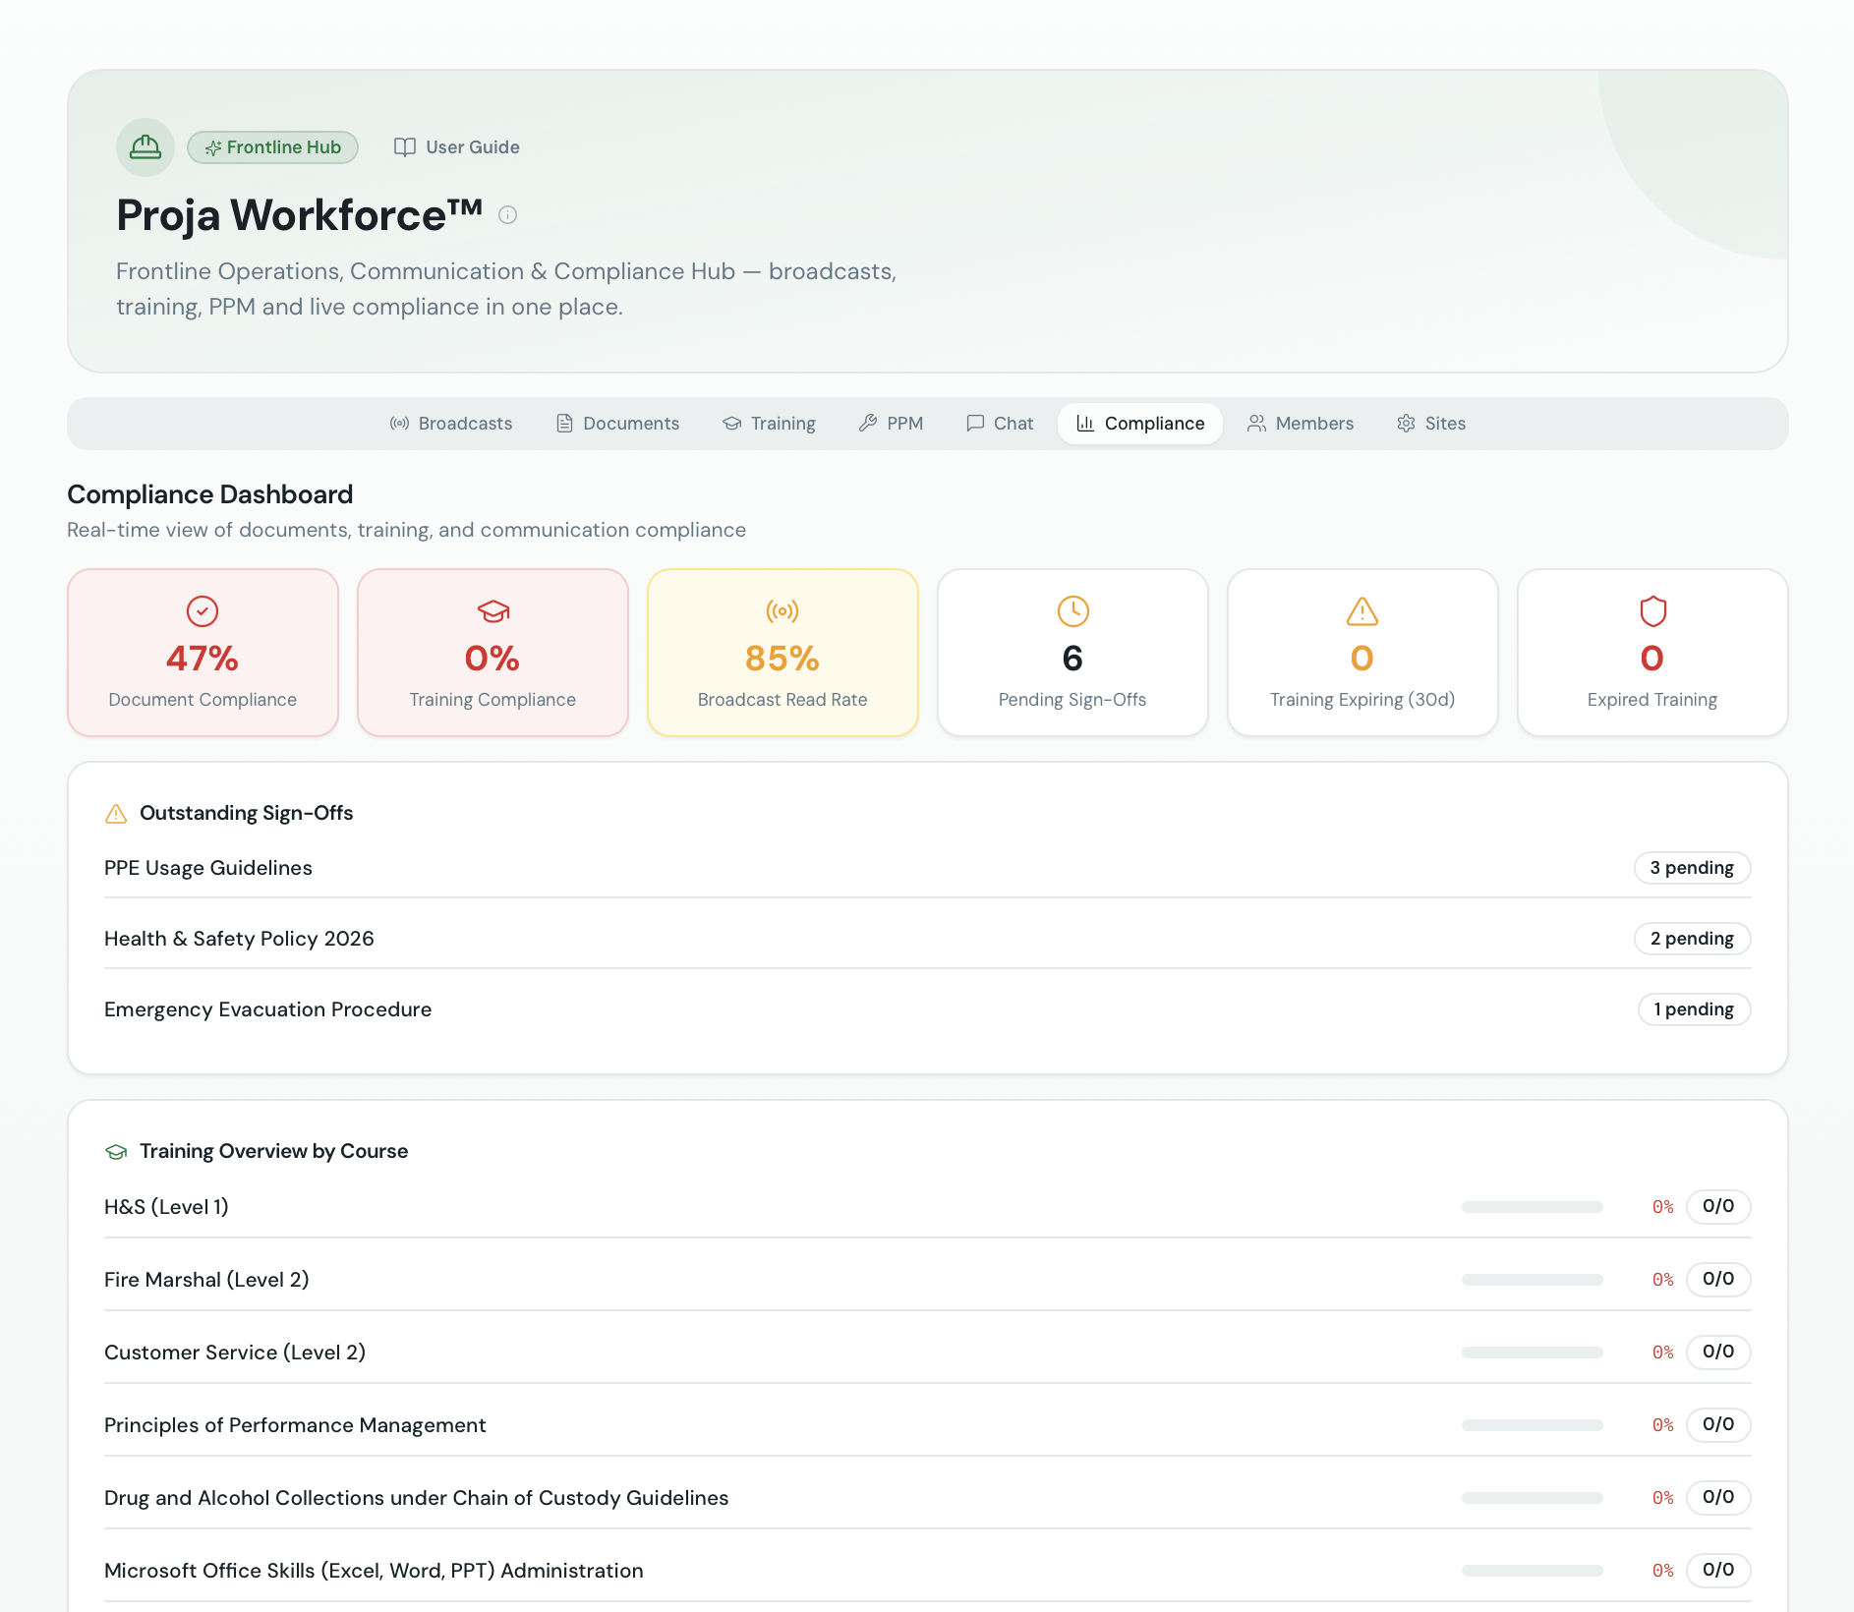The width and height of the screenshot is (1854, 1612).
Task: Click the warning icon beside Outstanding Sign-Offs
Action: [x=116, y=814]
